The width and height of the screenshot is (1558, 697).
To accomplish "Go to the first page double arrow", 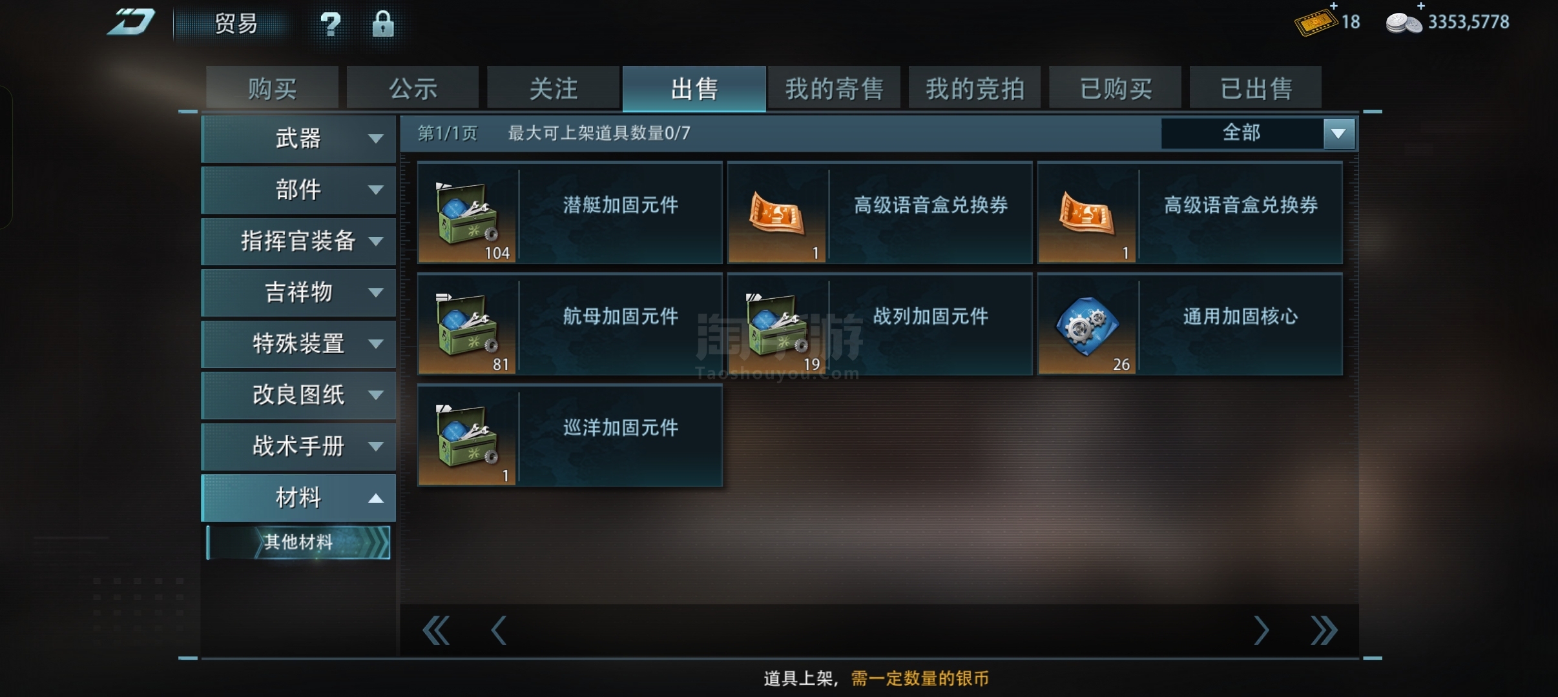I will coord(436,630).
